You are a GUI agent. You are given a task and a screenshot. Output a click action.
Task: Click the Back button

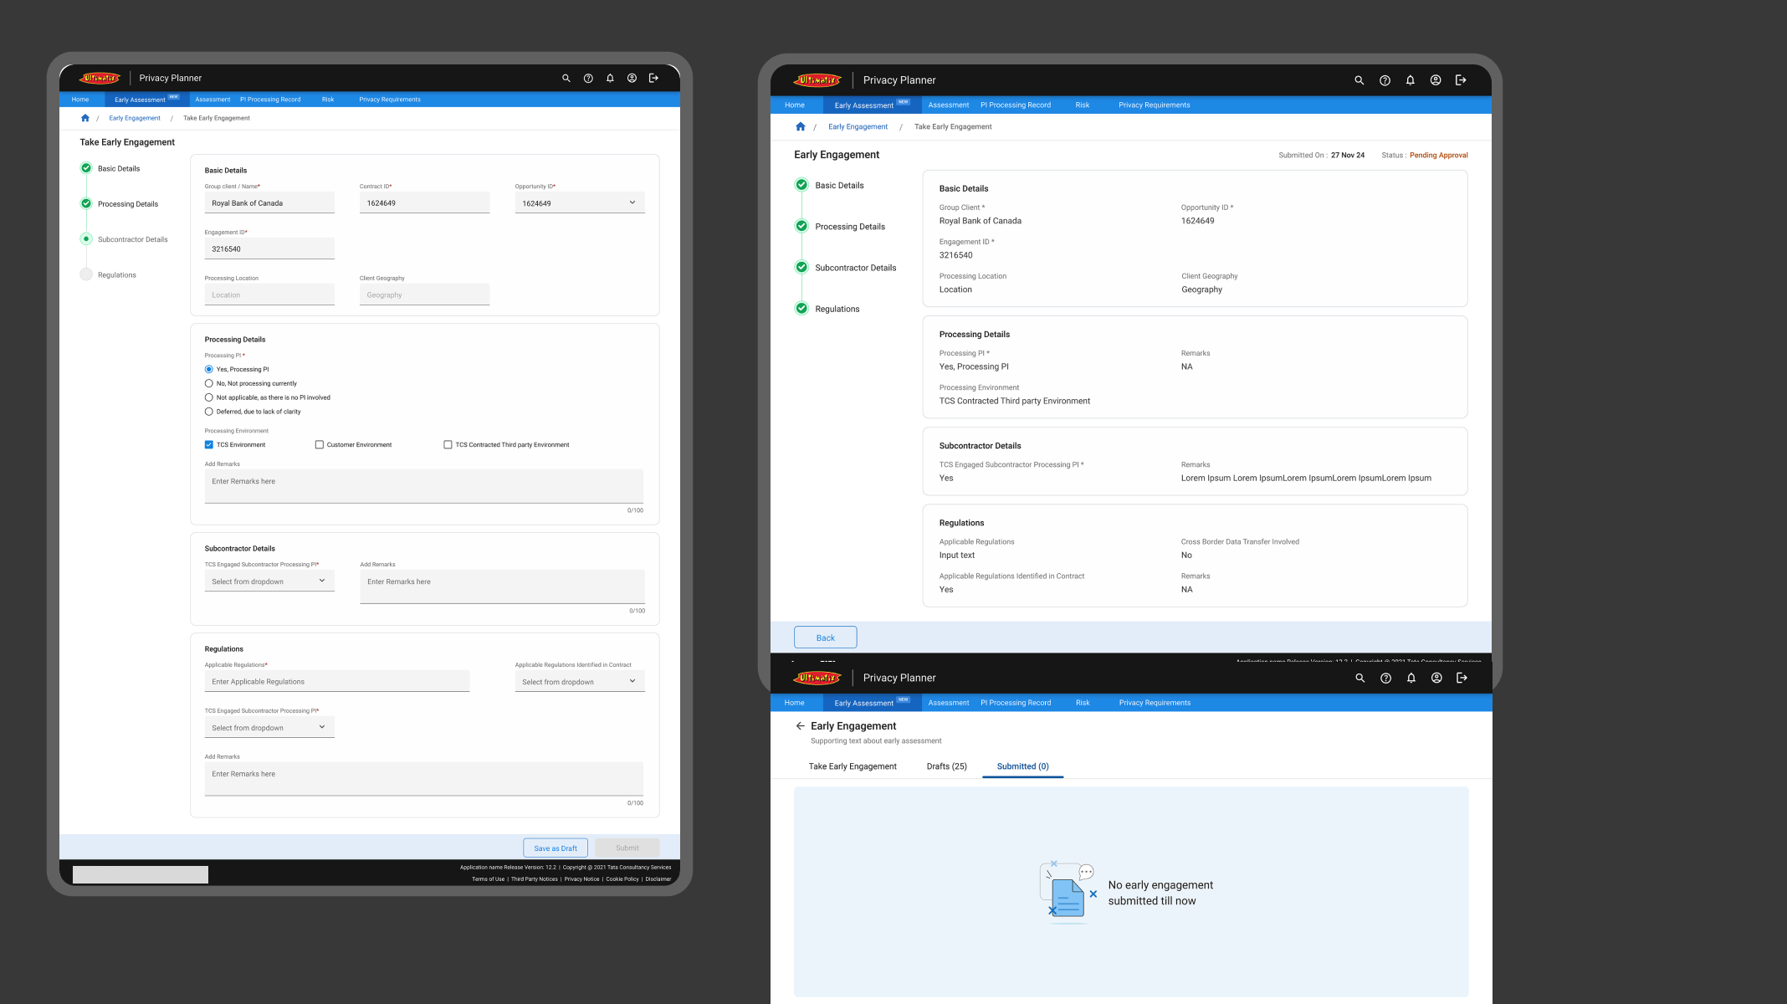(825, 638)
